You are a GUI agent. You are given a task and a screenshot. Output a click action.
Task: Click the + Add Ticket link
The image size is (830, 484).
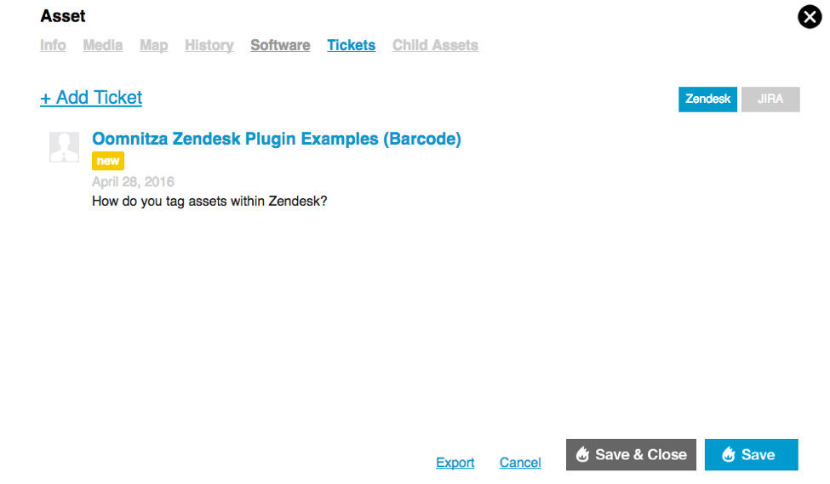coord(91,98)
